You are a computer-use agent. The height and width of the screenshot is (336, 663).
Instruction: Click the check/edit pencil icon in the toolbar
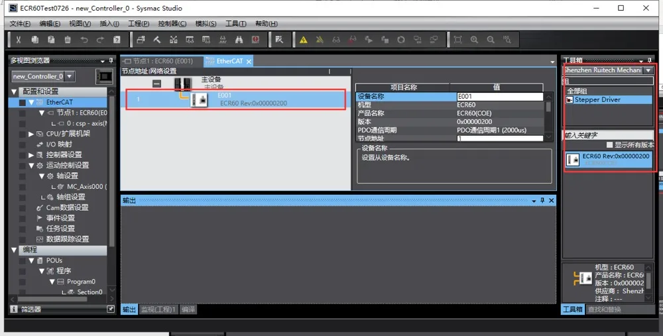pos(279,40)
